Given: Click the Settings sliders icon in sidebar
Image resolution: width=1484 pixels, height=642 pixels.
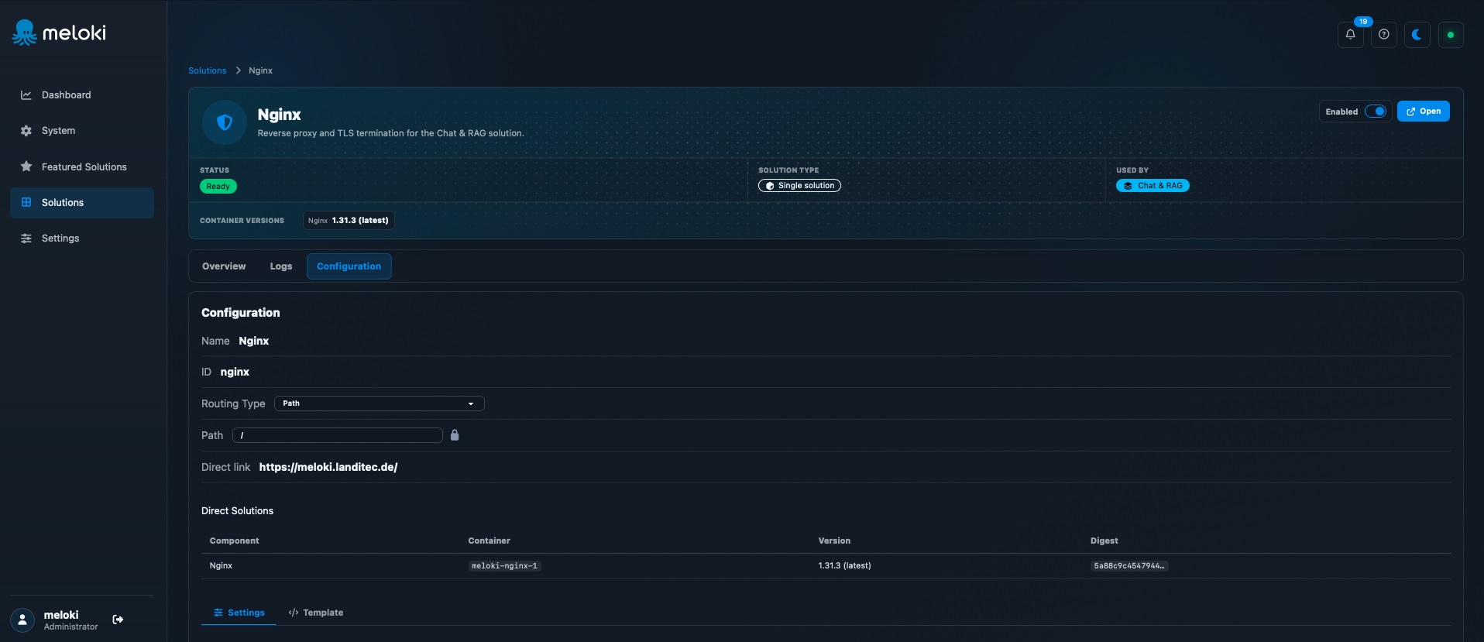Looking at the screenshot, I should point(26,239).
